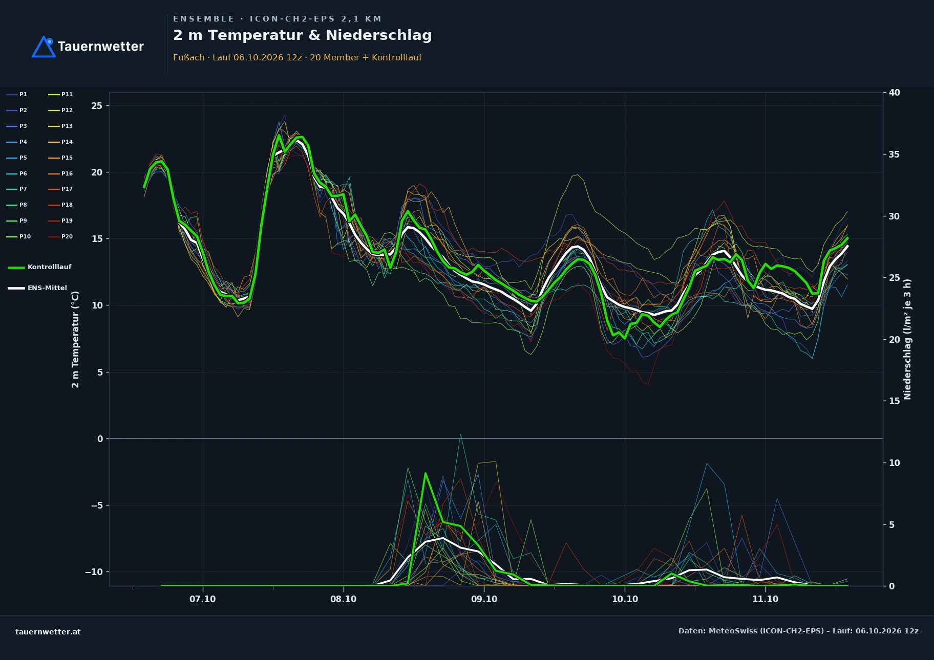This screenshot has height=660, width=934.
Task: Select the P3 legend entry
Action: [x=17, y=126]
